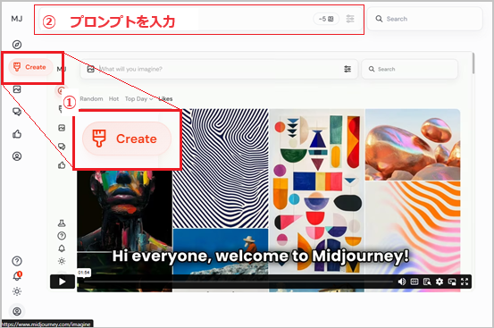Select Create in the outer left sidebar
This screenshot has width=494, height=328.
[30, 67]
